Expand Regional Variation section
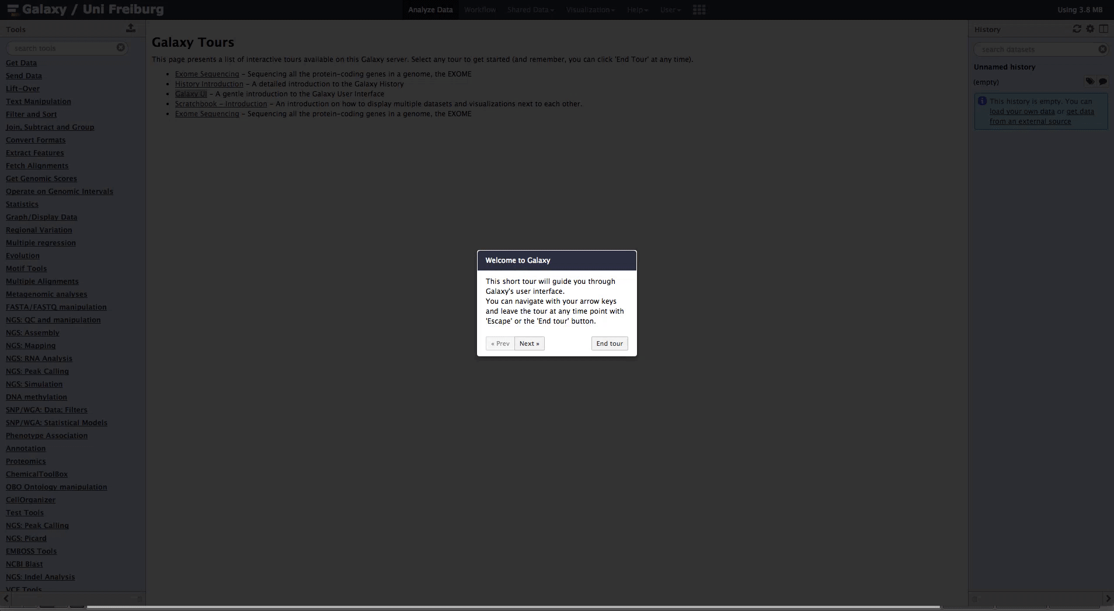The width and height of the screenshot is (1114, 611). 39,230
